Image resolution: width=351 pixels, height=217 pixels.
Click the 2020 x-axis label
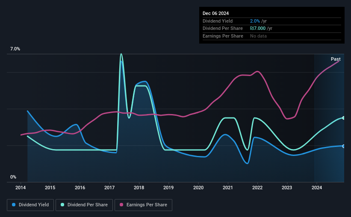pos(198,188)
